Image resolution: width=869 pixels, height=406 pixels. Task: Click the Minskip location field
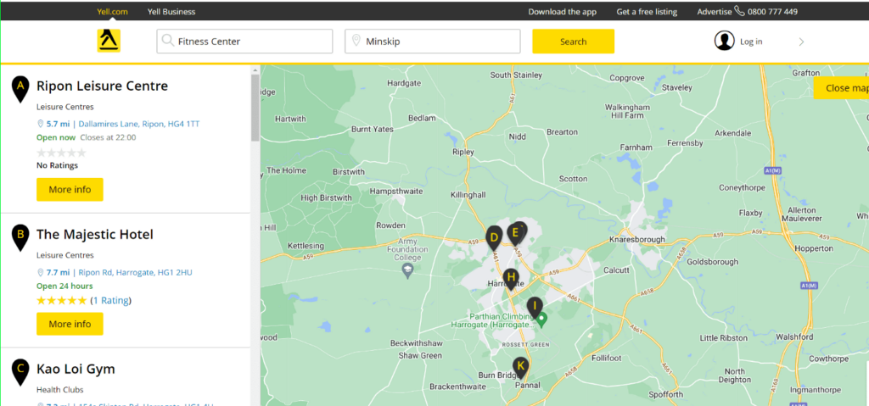pyautogui.click(x=432, y=41)
